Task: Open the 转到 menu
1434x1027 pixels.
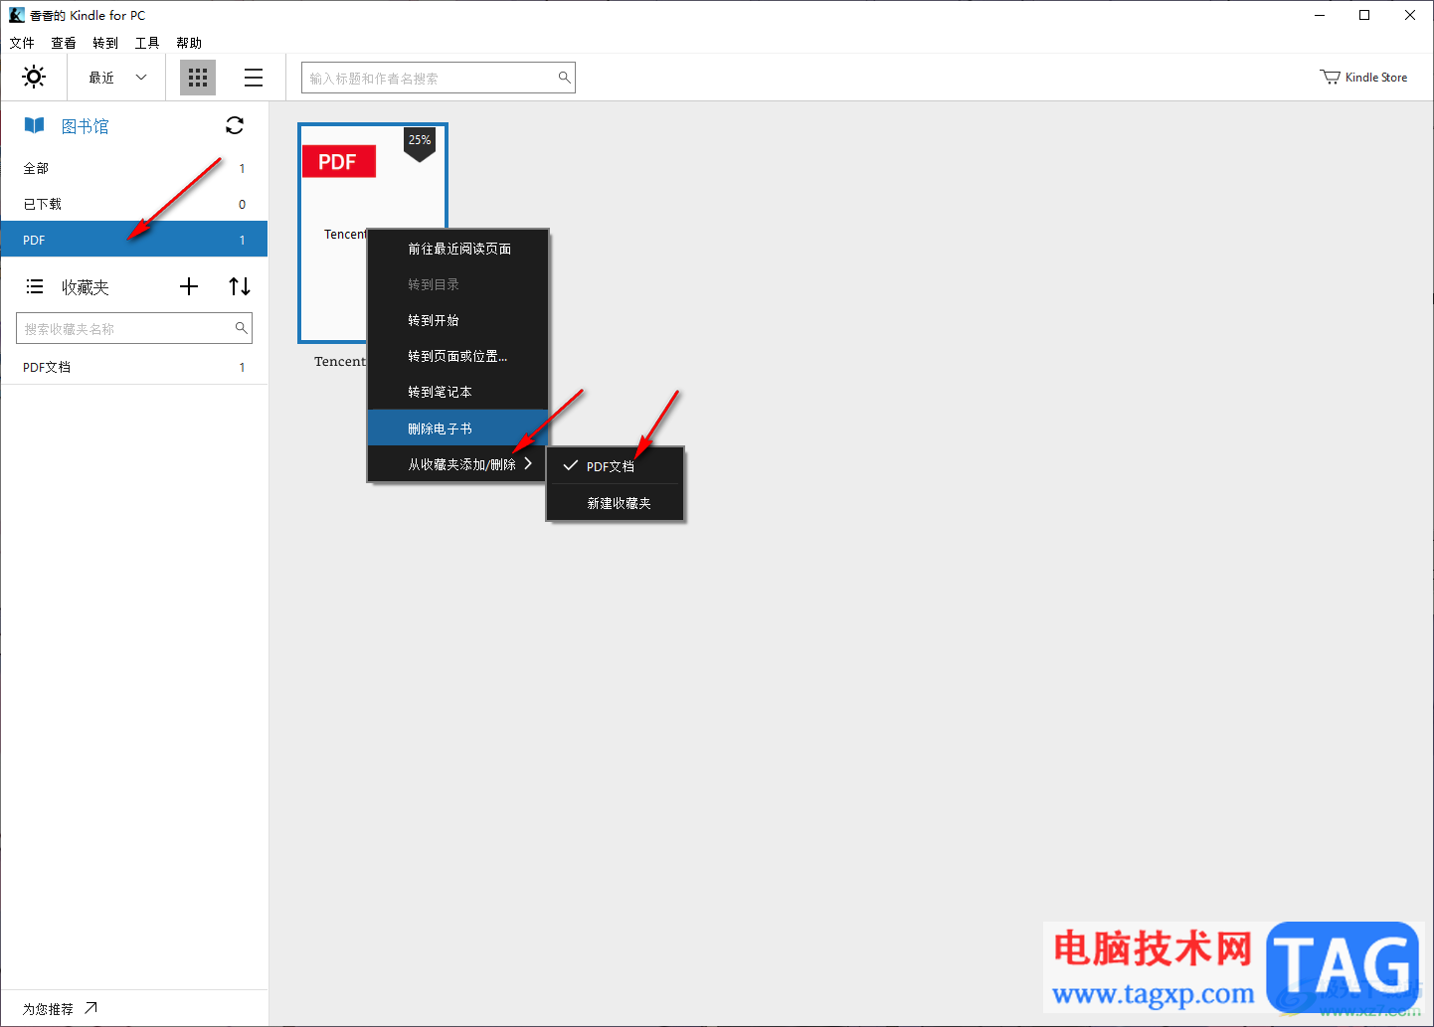Action: point(105,43)
